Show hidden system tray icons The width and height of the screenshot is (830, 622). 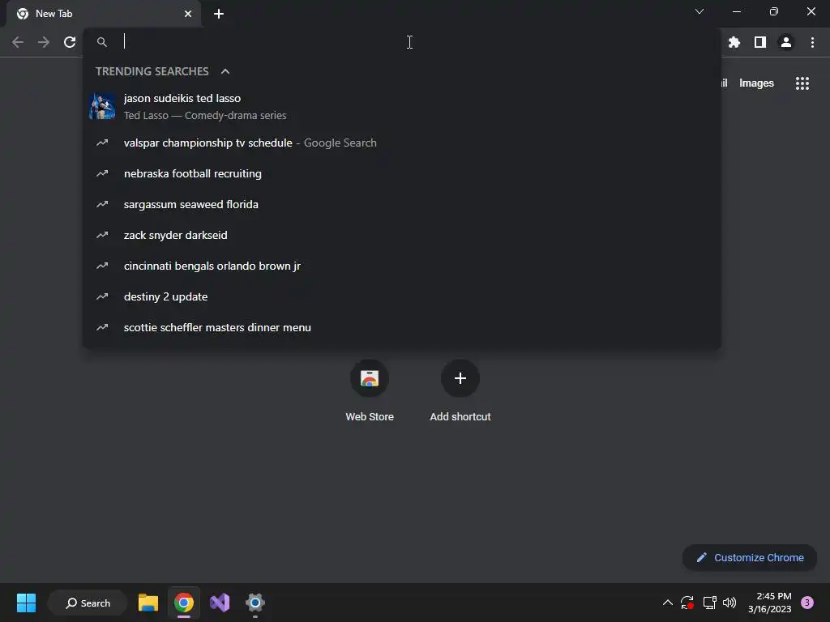(668, 603)
